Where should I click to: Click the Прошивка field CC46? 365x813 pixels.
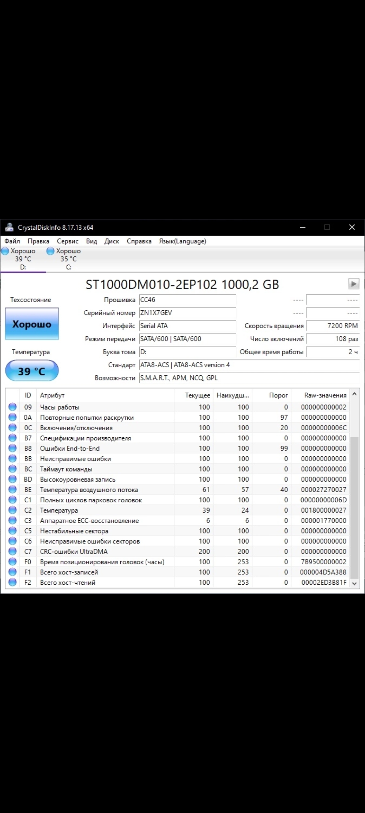(188, 300)
